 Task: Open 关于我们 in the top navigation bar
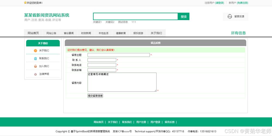pyautogui.click(x=156, y=33)
